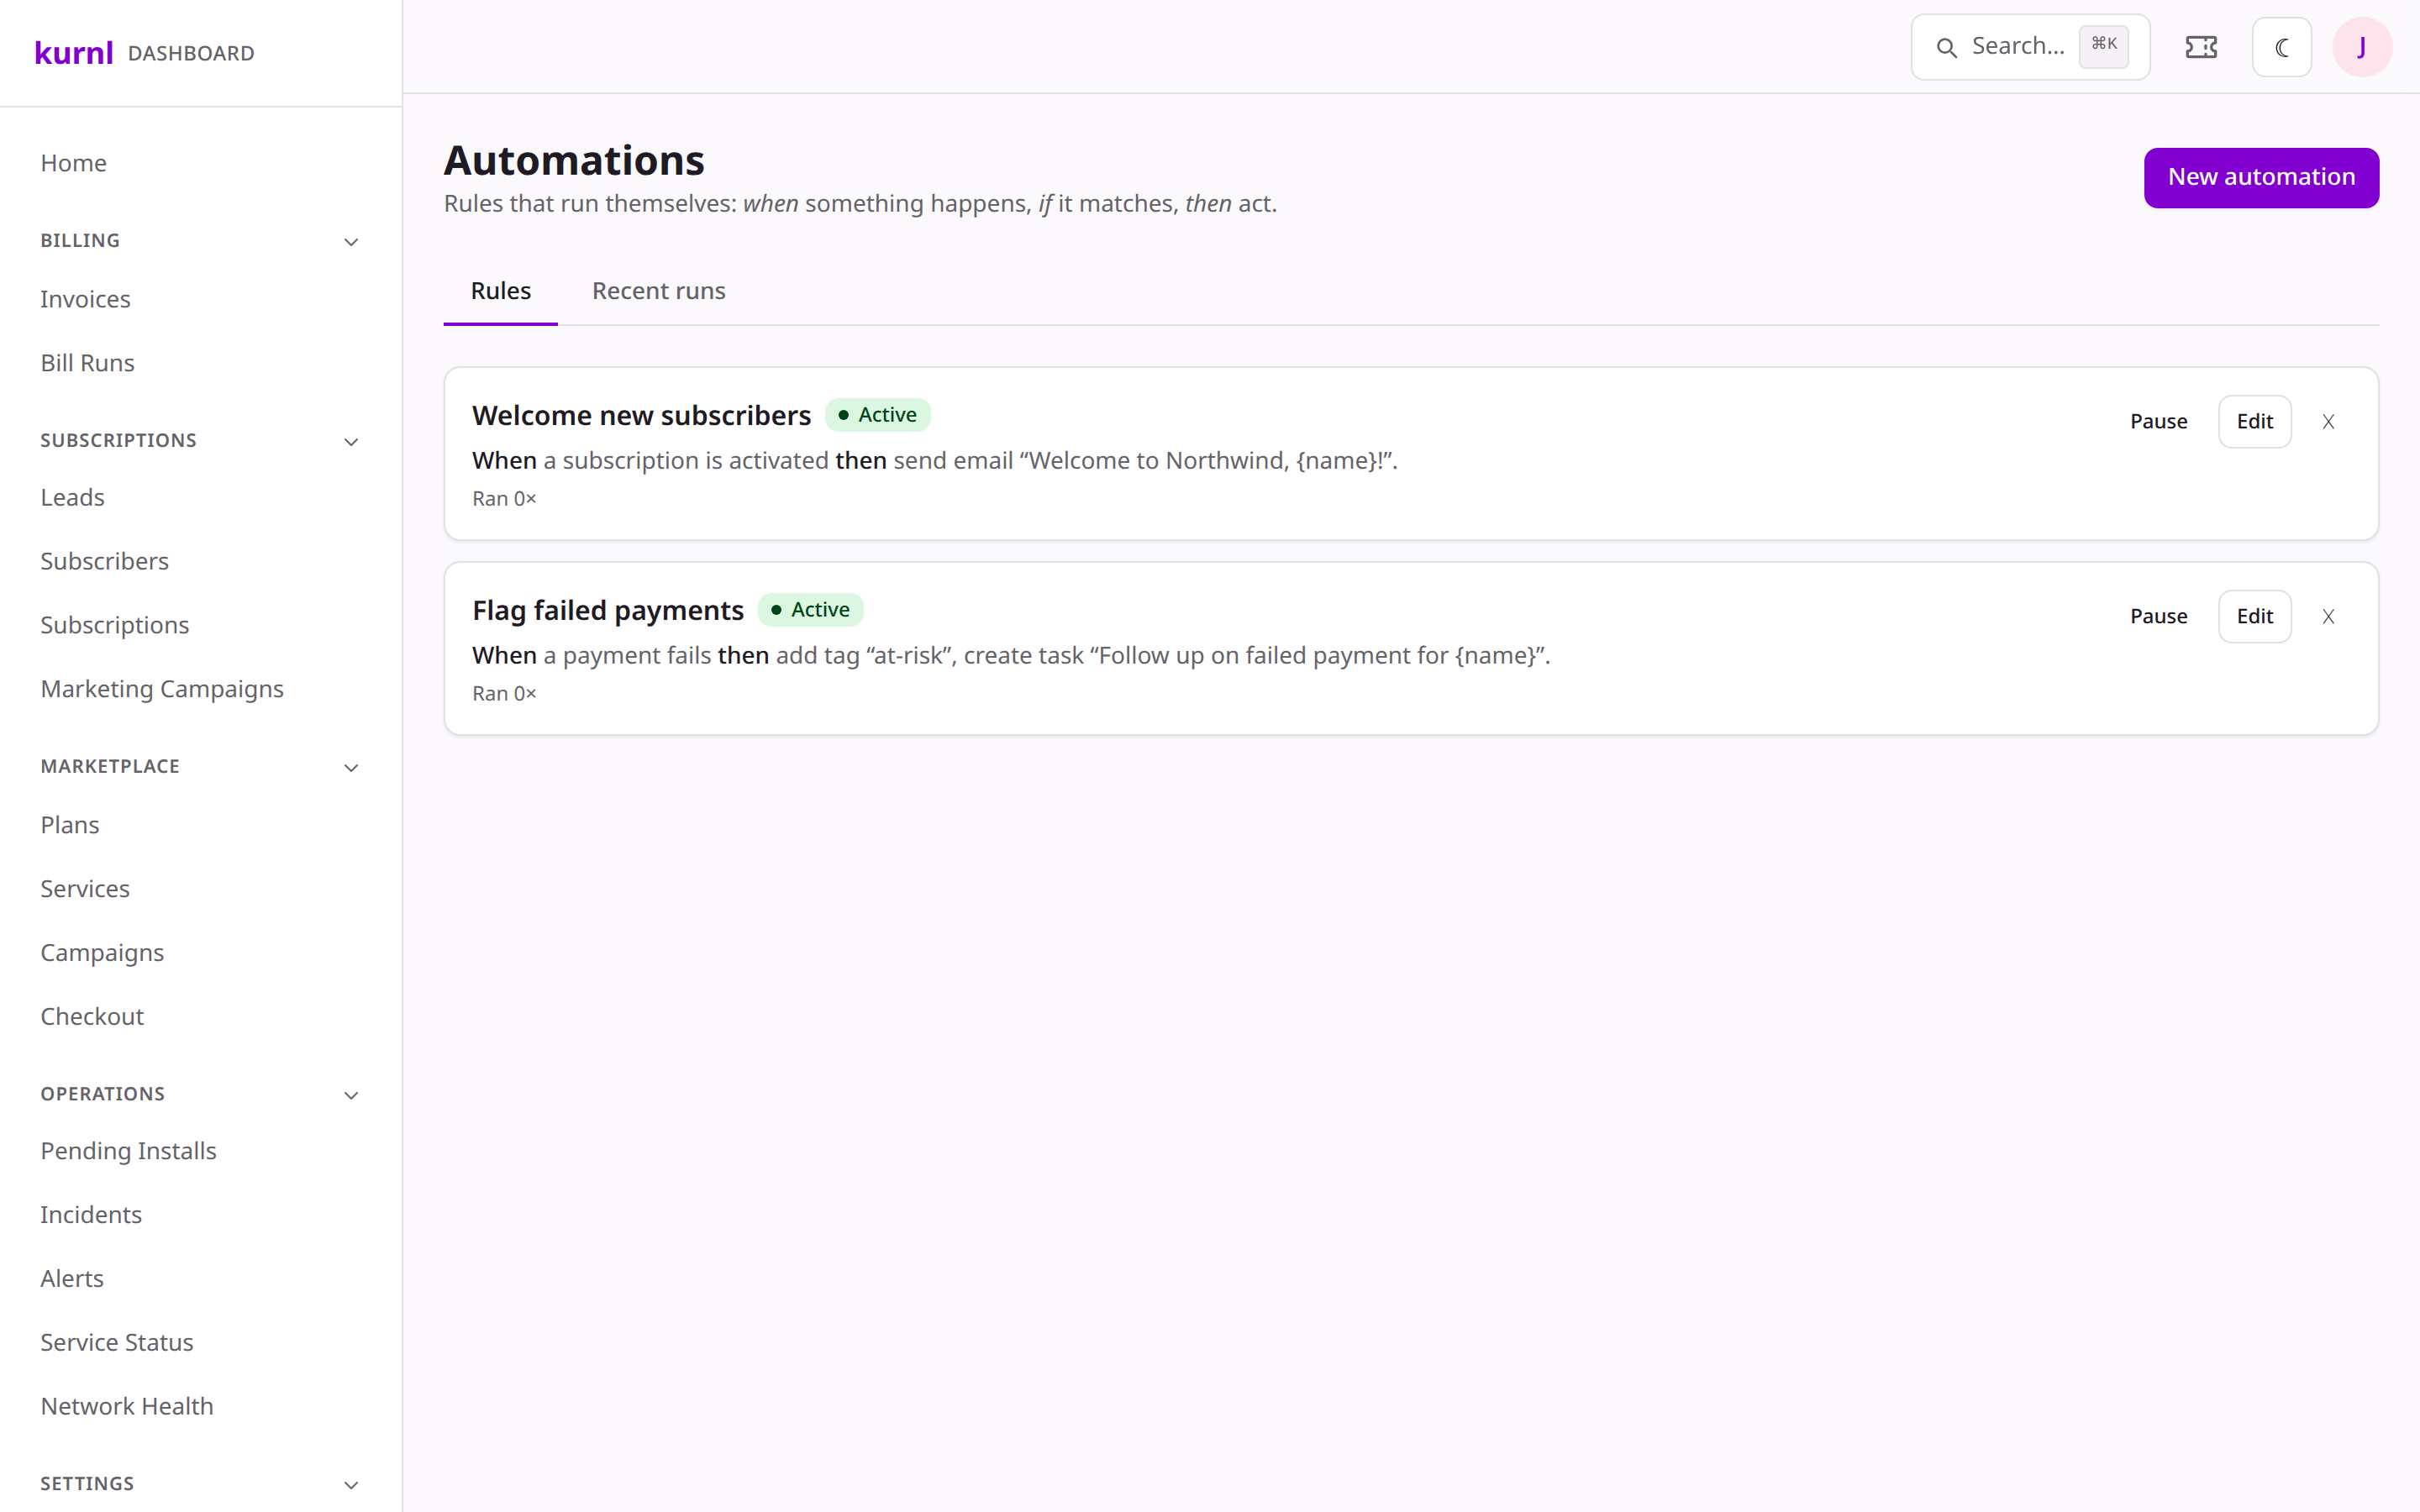
Task: Switch to the Recent runs tab
Action: [659, 291]
